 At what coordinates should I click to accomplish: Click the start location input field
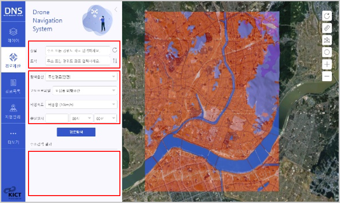click(x=78, y=50)
